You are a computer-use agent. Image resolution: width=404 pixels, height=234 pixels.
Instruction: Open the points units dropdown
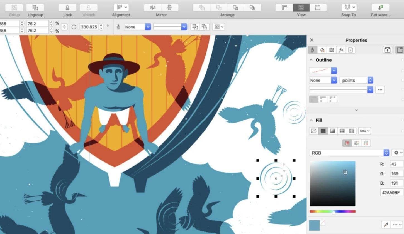coord(370,80)
